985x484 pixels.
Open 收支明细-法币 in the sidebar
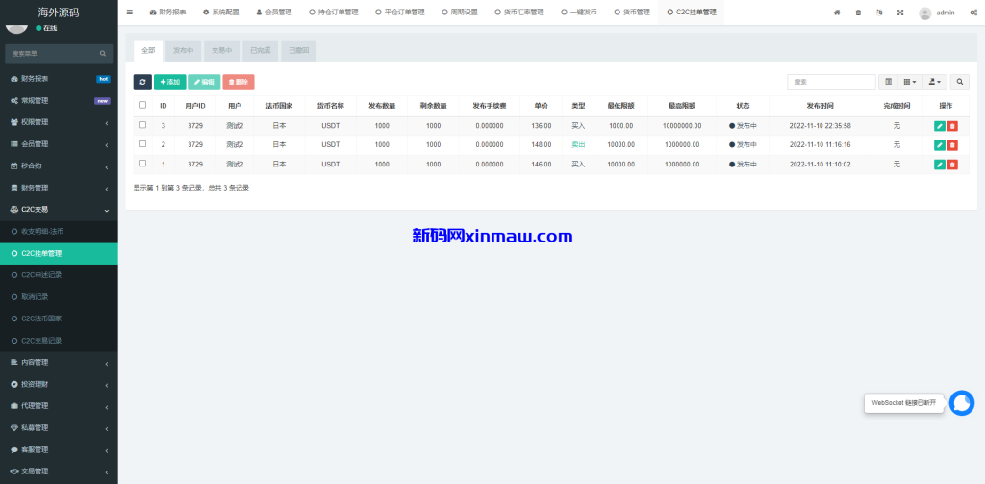point(59,231)
